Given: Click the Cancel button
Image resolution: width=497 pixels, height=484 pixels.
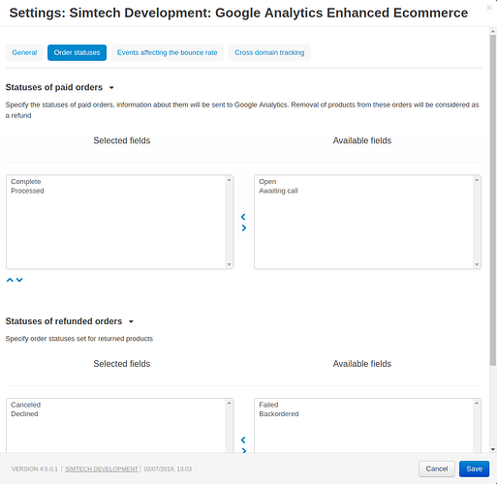Looking at the screenshot, I should coord(437,469).
